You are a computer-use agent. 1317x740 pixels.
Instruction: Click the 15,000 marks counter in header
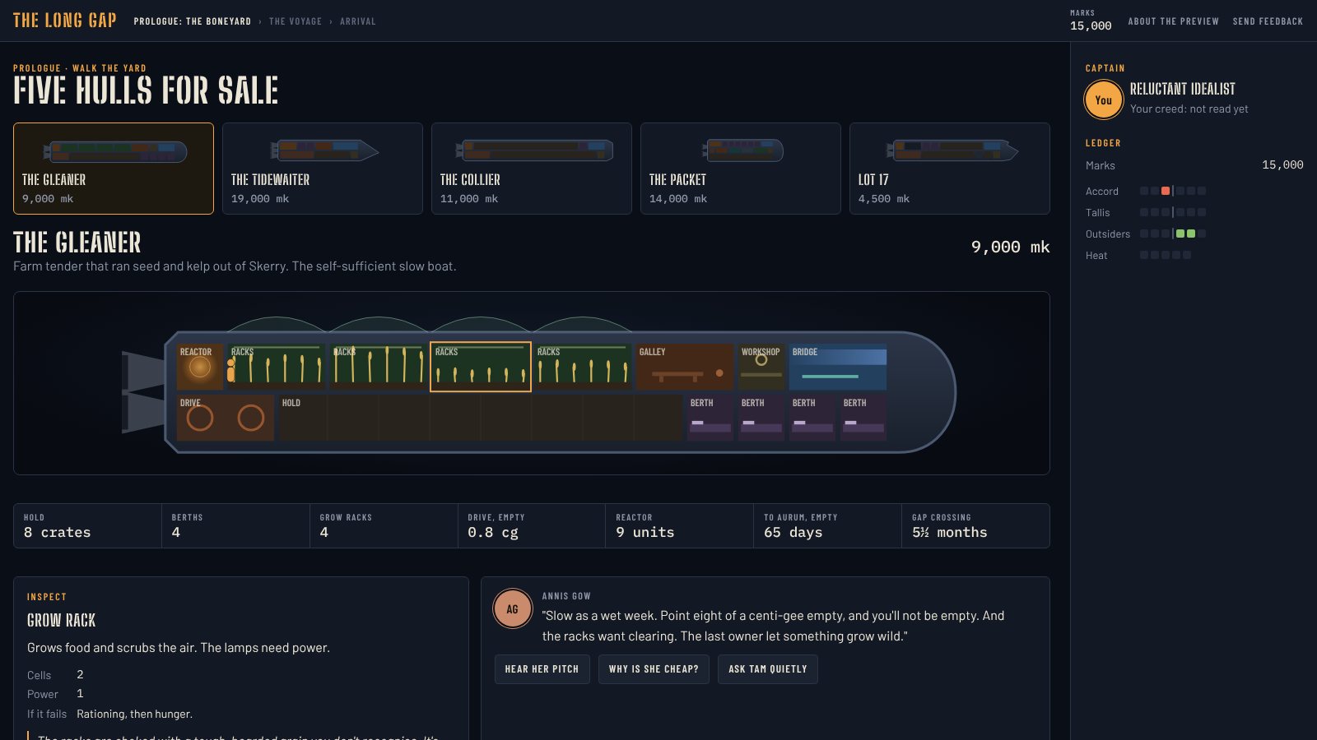[1091, 25]
